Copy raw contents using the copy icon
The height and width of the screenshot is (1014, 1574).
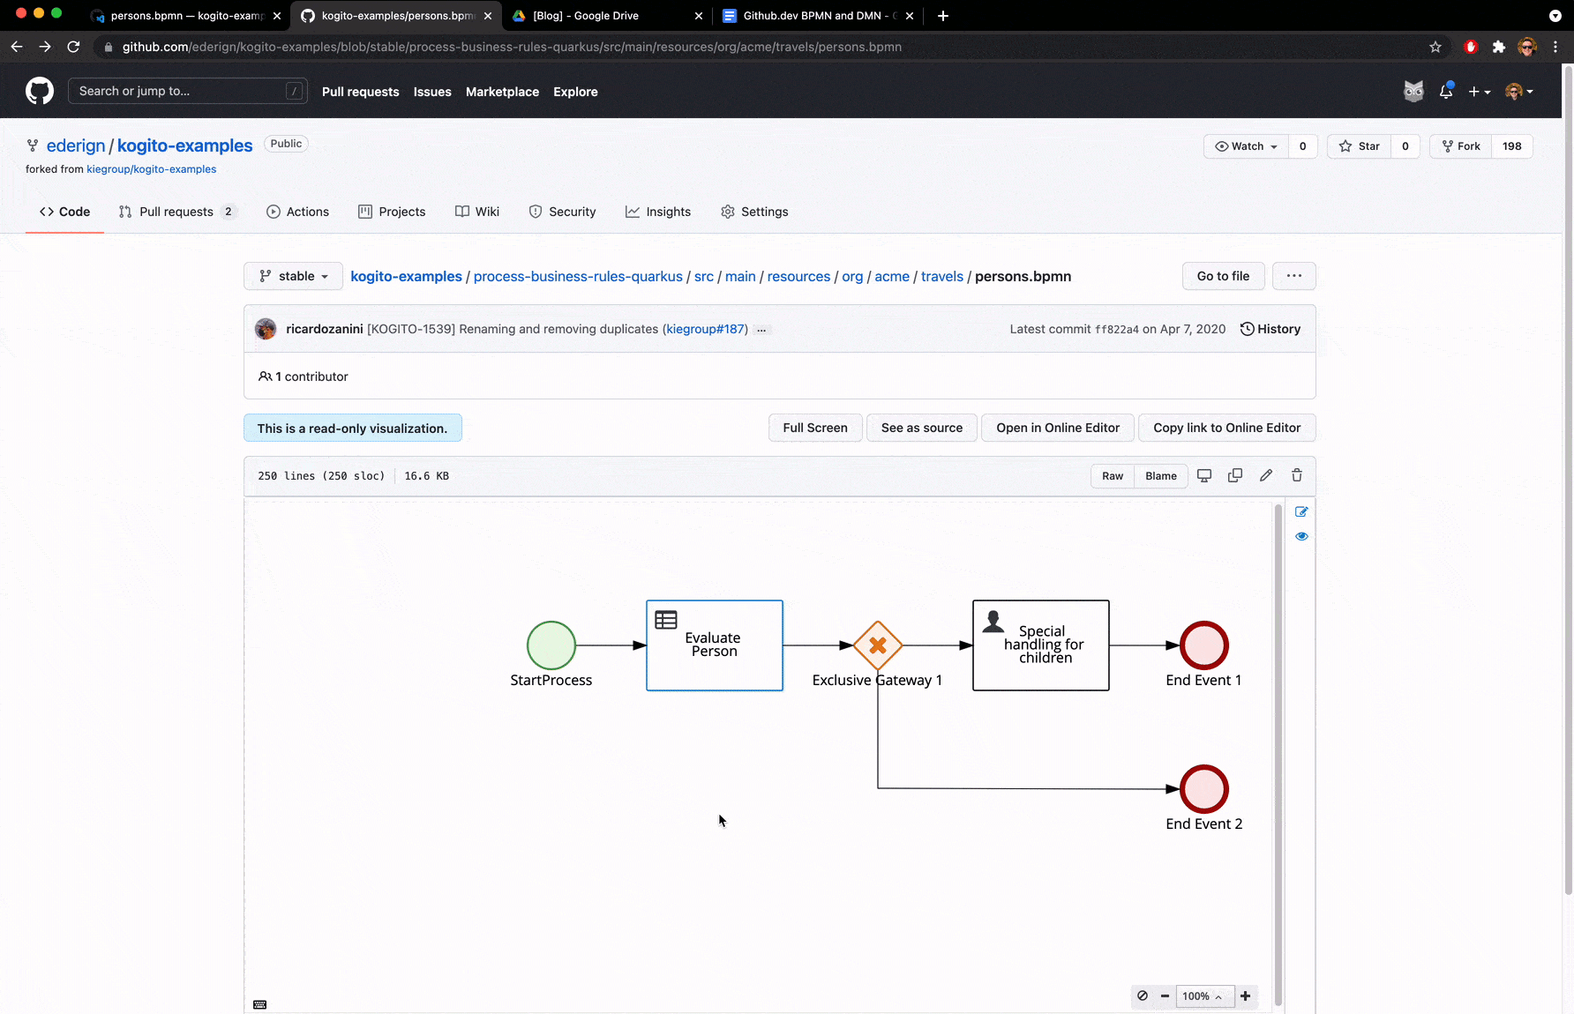(1235, 475)
